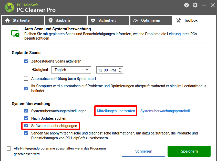217x161 pixels.
Task: Open the Mitteilungen überprüfen link
Action: [x=116, y=111]
